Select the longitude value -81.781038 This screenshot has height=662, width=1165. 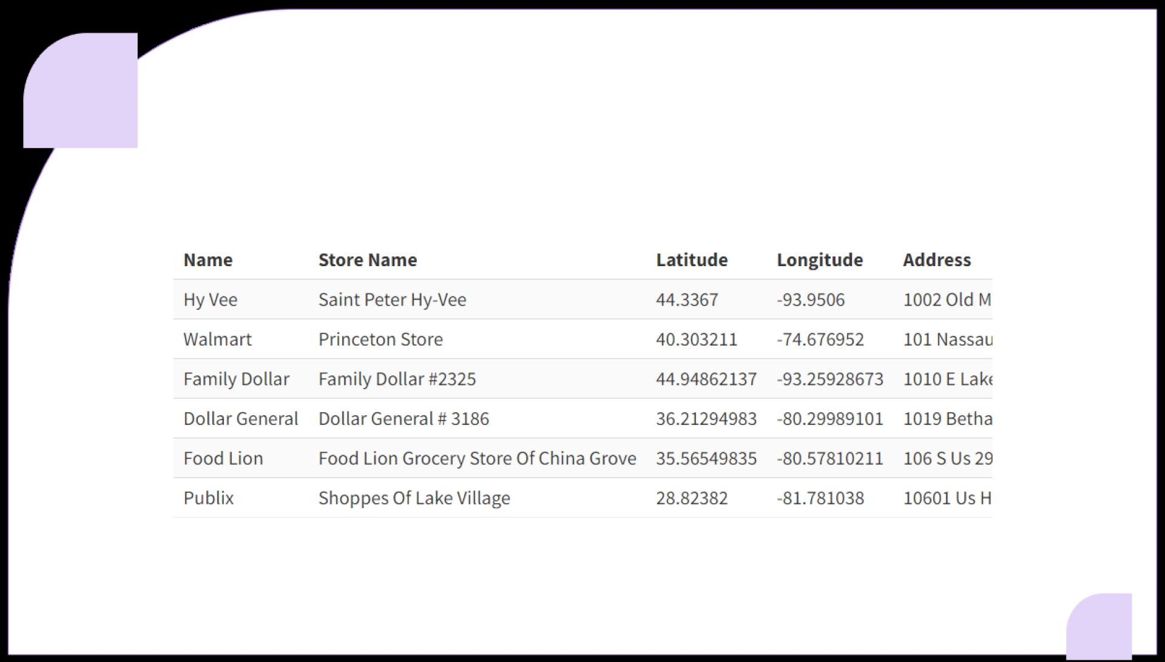click(x=820, y=498)
